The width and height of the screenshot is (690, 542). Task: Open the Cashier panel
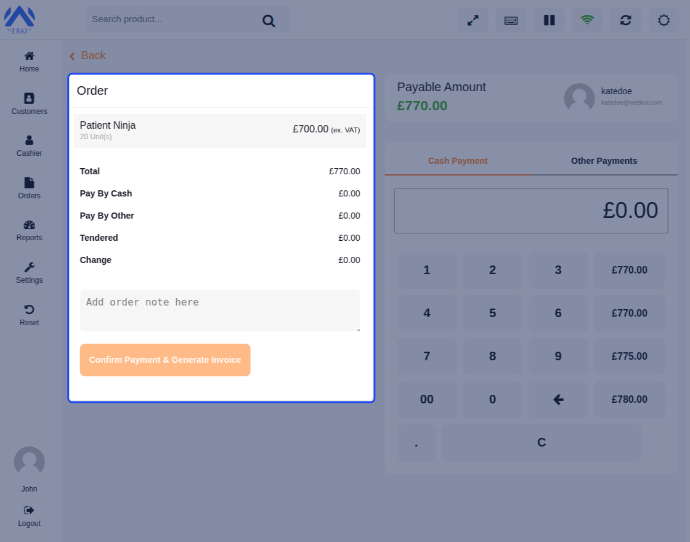29,145
